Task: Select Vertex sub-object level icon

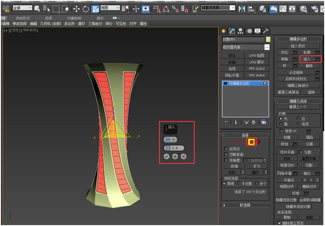Action: [230, 142]
